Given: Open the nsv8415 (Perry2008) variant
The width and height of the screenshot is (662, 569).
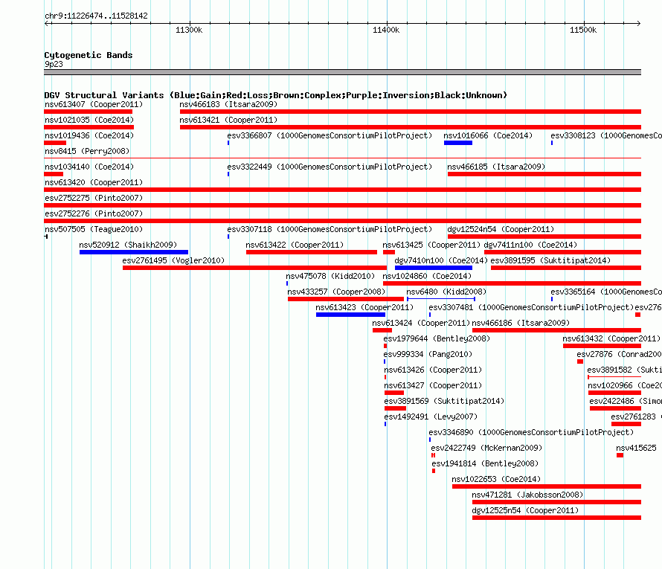Looking at the screenshot, I should click(87, 151).
